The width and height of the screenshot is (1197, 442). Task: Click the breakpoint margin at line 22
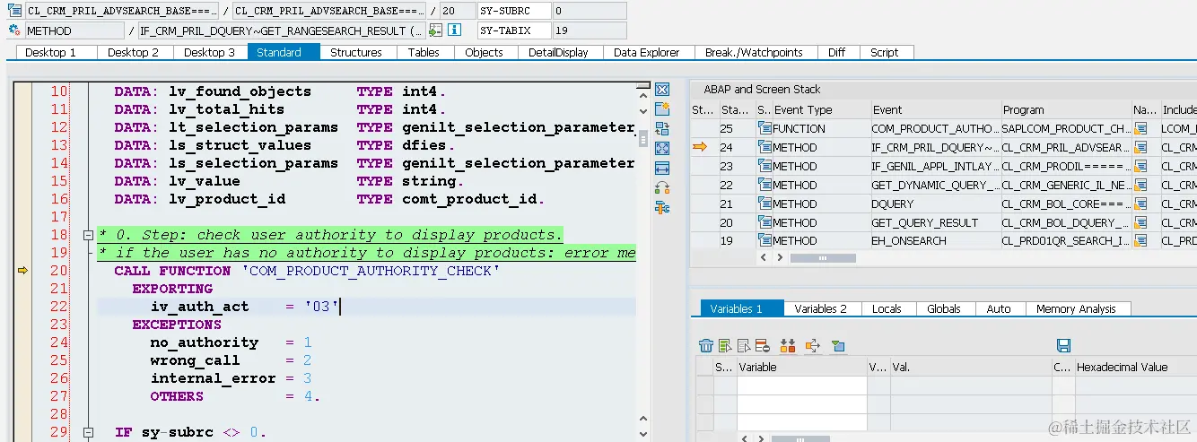point(23,307)
